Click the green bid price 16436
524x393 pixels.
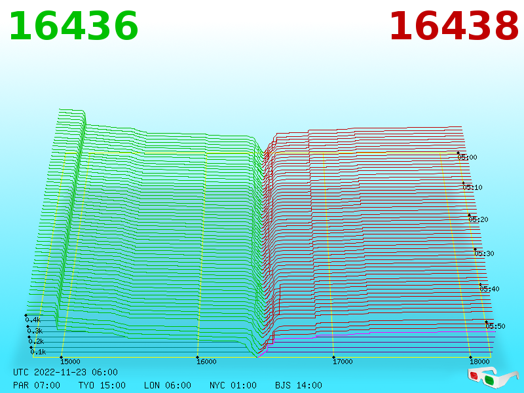74,26
